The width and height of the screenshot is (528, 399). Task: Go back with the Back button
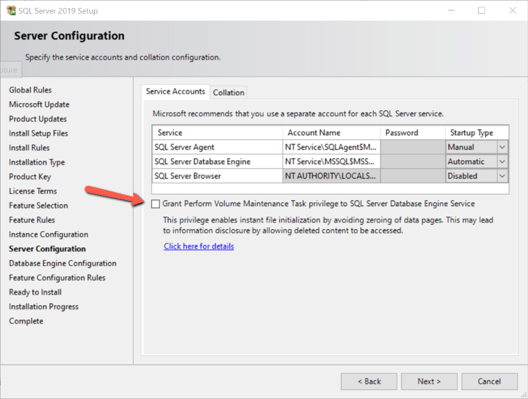pyautogui.click(x=369, y=381)
